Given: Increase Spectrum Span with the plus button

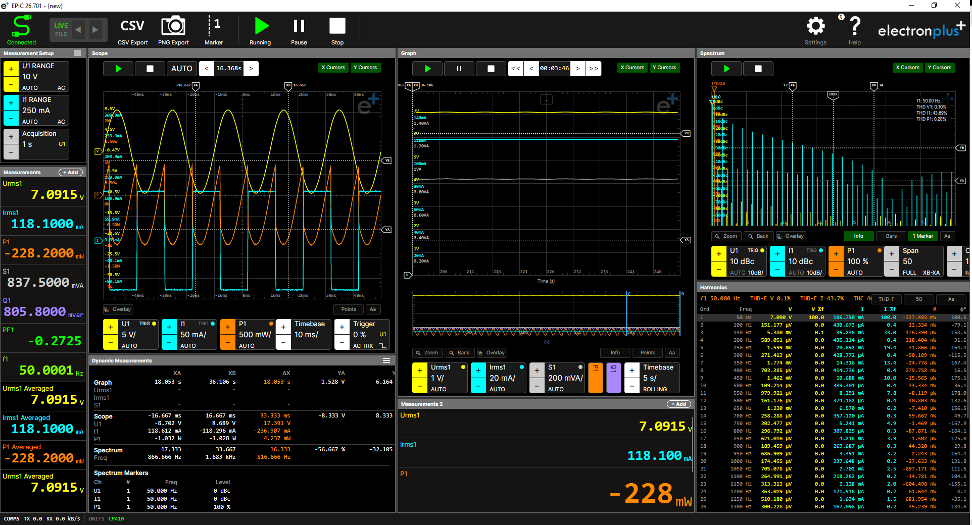Looking at the screenshot, I should coord(892,254).
